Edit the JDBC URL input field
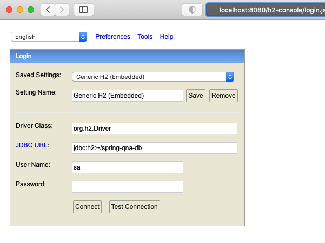 155,148
